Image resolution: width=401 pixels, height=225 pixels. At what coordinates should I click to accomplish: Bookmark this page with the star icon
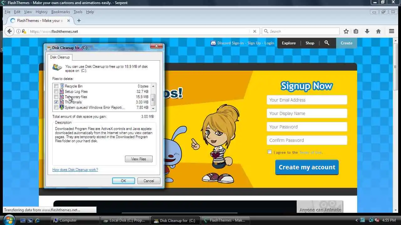coord(346,31)
